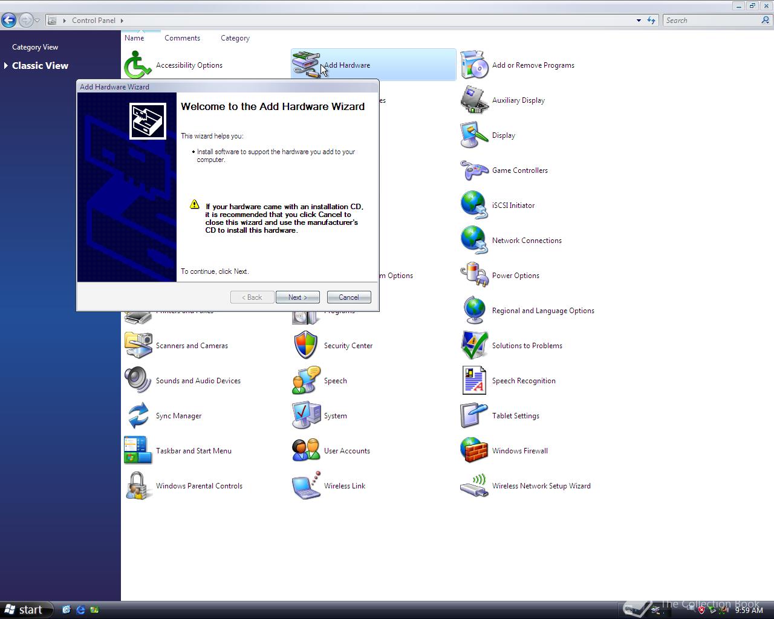Select Classic View in sidebar

(x=40, y=65)
